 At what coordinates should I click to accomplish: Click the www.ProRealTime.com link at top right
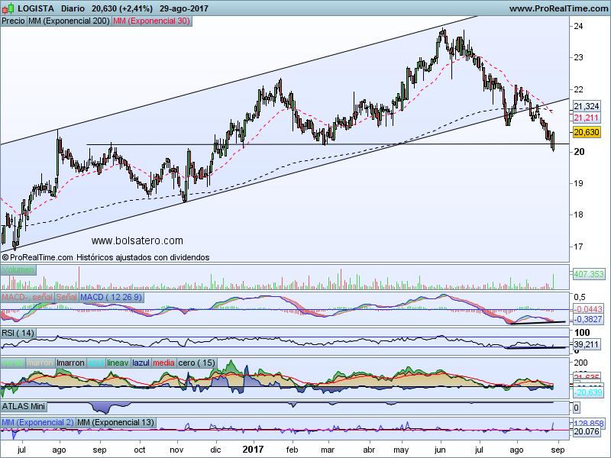(558, 8)
